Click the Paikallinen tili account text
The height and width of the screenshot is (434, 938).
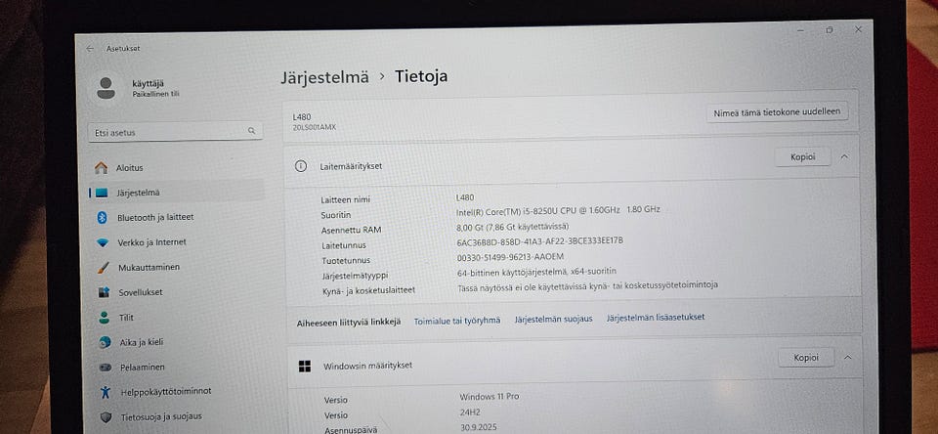pyautogui.click(x=155, y=94)
